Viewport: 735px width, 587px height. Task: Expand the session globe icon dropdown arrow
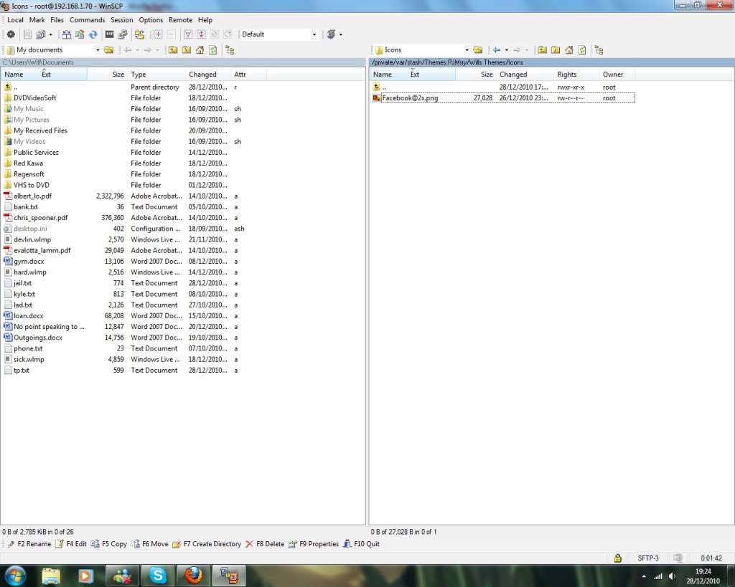[341, 34]
